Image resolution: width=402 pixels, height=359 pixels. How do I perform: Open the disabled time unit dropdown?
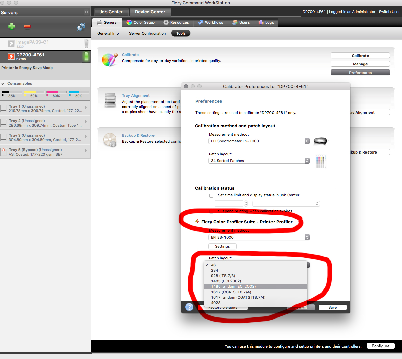click(286, 204)
